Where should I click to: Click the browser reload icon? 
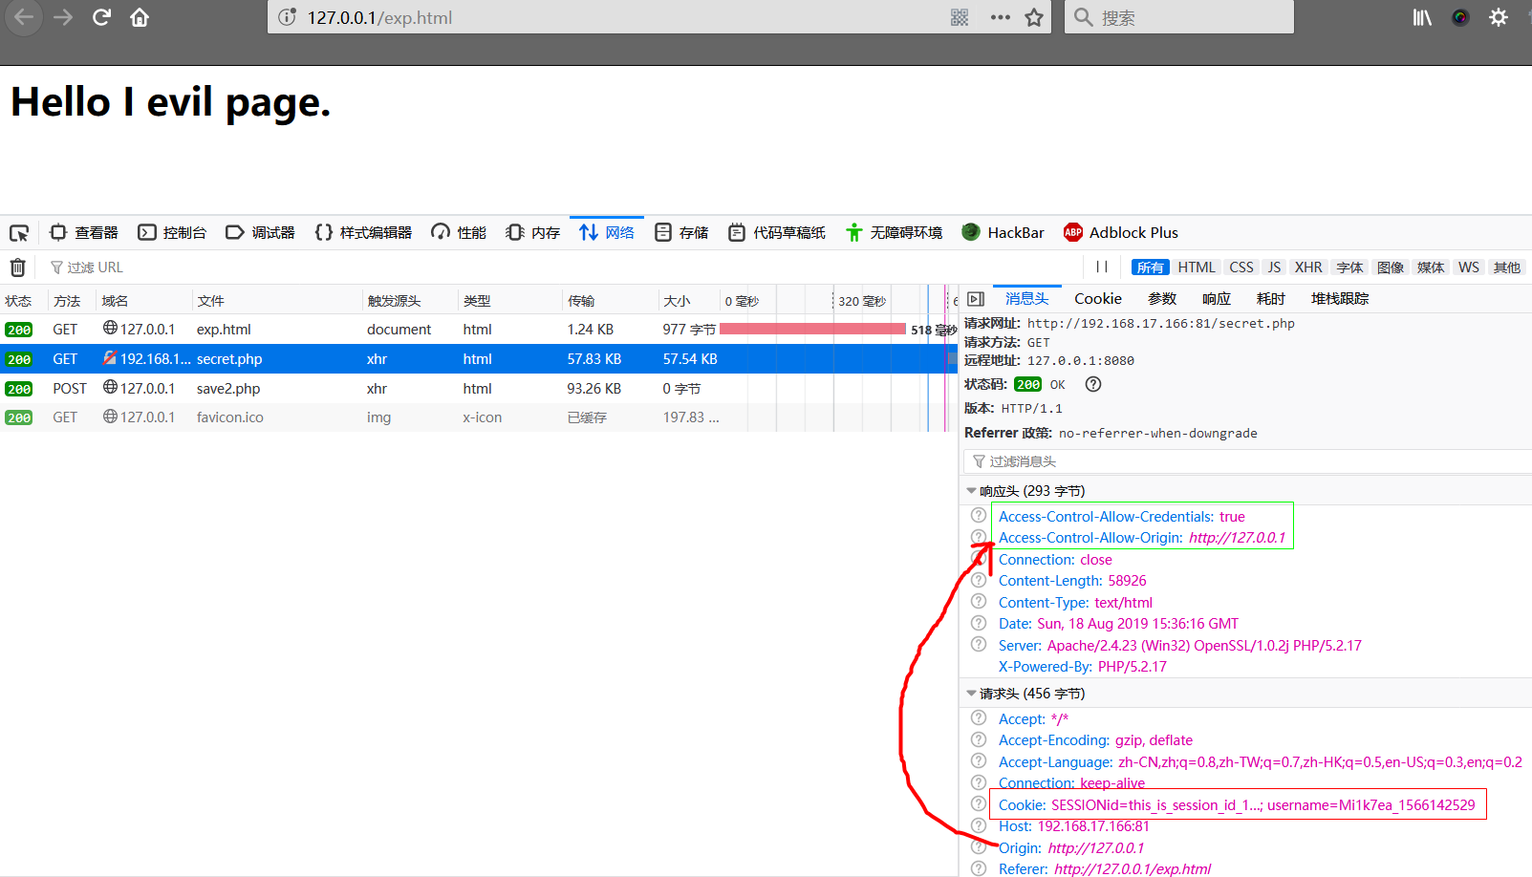coord(101,17)
